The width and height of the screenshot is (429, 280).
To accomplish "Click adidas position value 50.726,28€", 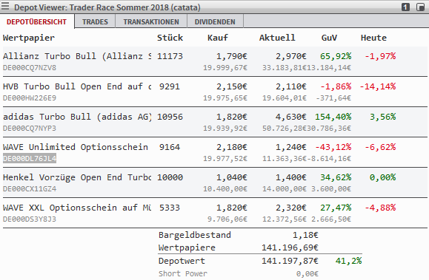I will [x=285, y=129].
